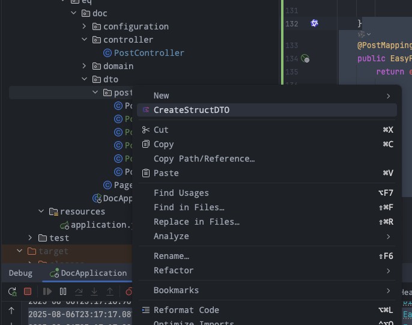Expand the configuration folder
The image size is (412, 325).
pos(85,26)
